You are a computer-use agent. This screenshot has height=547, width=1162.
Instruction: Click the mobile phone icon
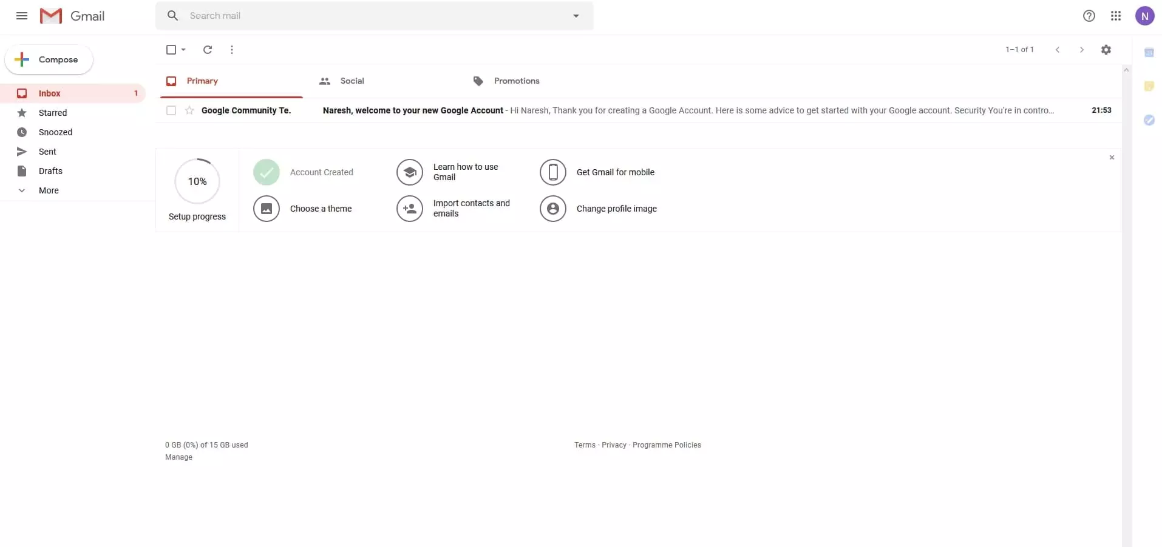pos(553,172)
